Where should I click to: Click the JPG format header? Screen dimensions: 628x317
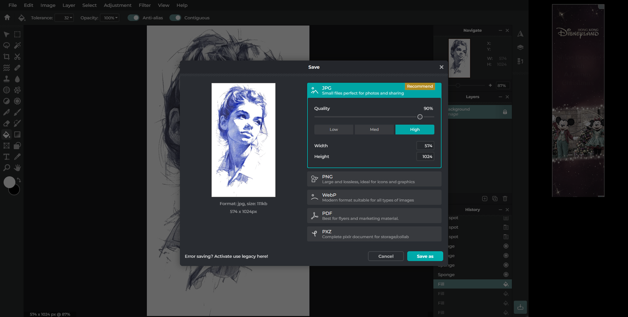click(x=374, y=90)
